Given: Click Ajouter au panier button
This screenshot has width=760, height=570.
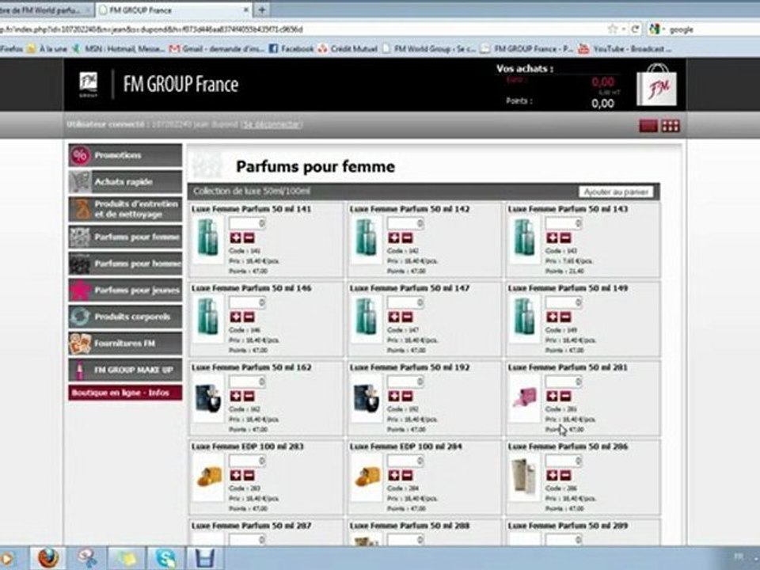Looking at the screenshot, I should coord(616,192).
